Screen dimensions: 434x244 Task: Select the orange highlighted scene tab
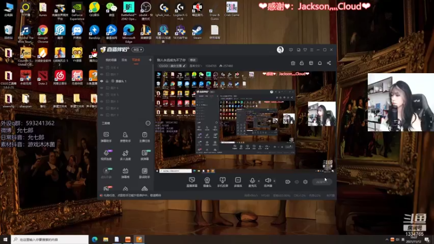136,60
